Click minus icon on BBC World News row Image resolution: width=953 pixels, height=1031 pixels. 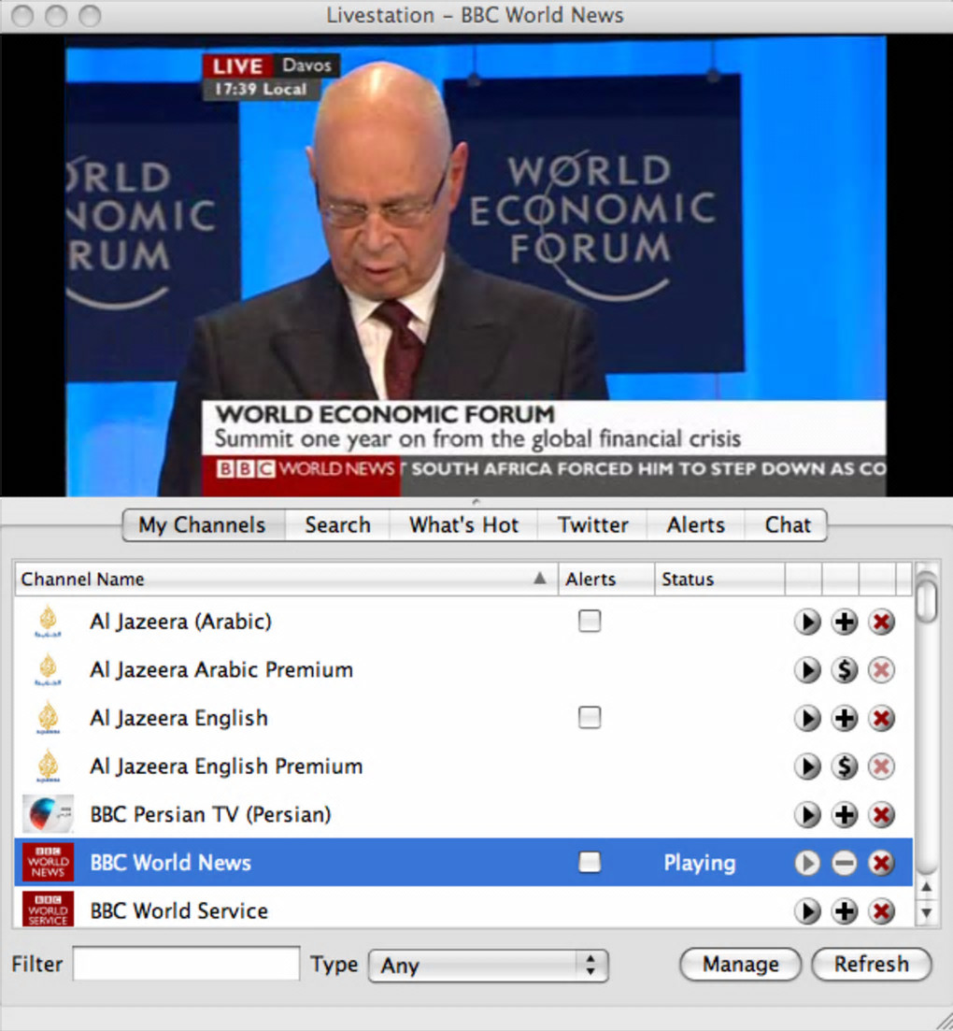pos(845,863)
